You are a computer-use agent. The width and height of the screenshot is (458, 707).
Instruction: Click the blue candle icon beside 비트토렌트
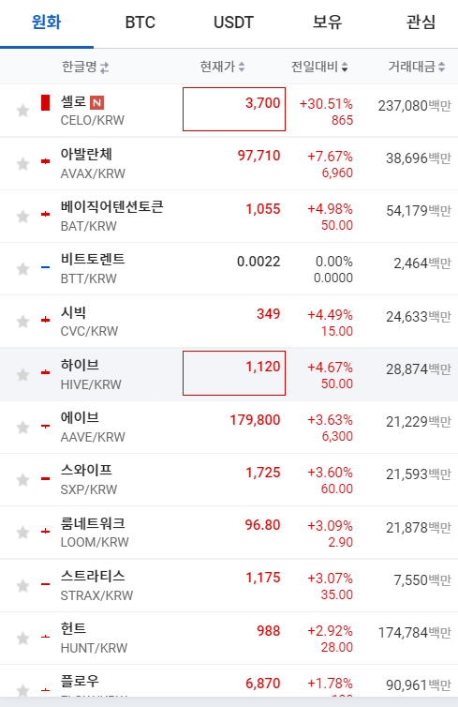45,267
